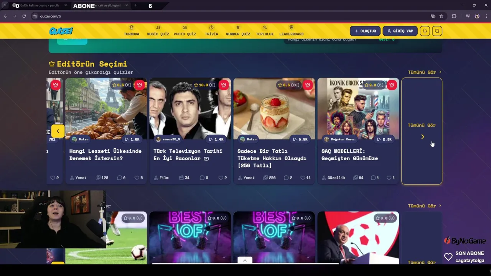491x276 pixels.
Task: Open the Trivia section
Action: (x=211, y=31)
